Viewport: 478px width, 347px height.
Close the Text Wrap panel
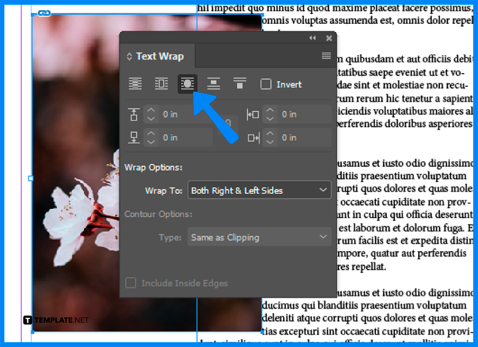coord(329,38)
